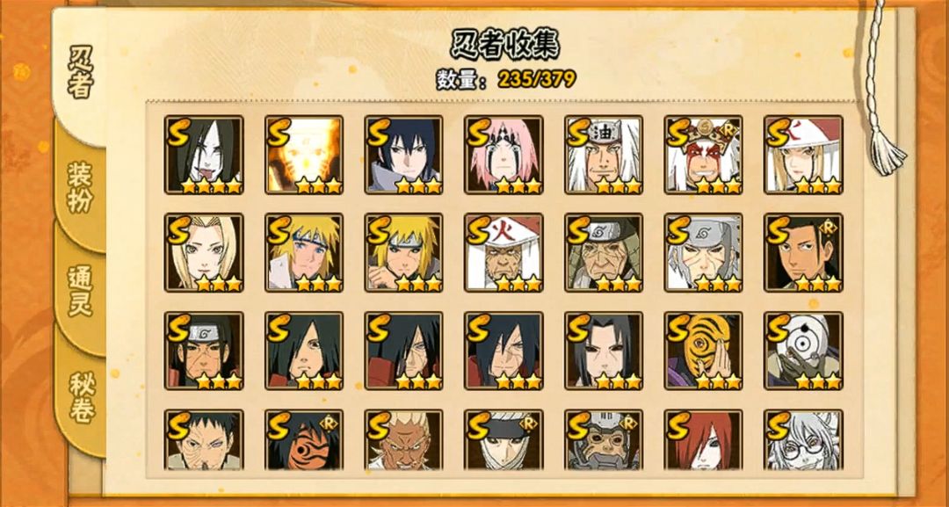Select the white-haired ninja with 油 headband
This screenshot has height=507, width=949.
(604, 155)
